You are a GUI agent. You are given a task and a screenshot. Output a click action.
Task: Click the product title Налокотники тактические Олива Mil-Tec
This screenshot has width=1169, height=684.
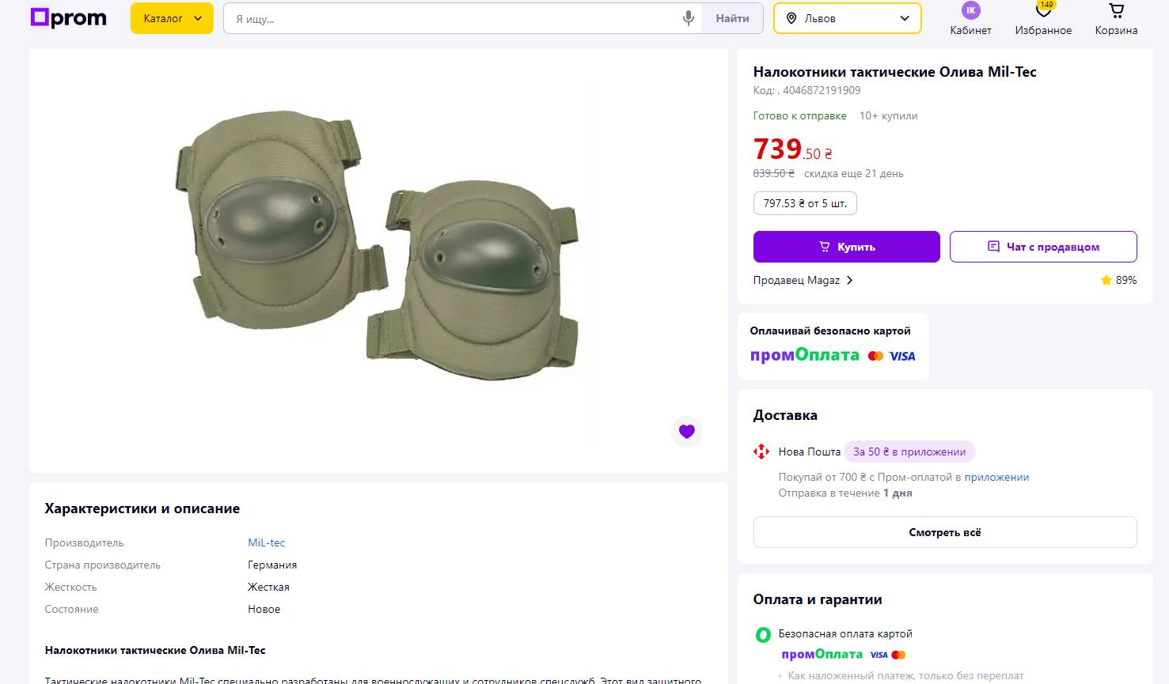click(894, 72)
